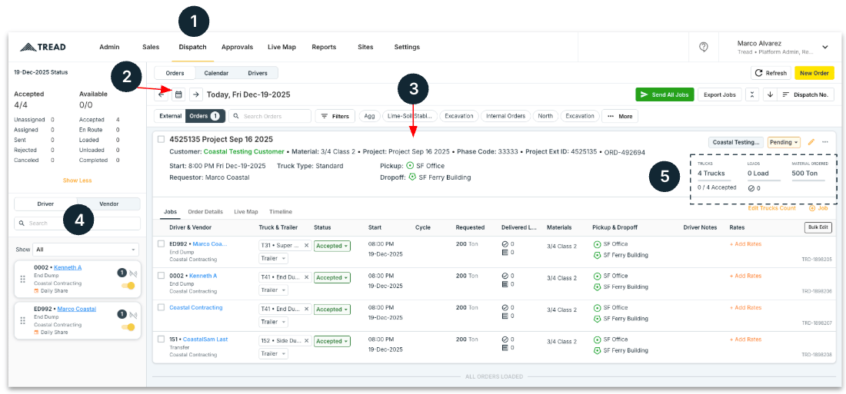Go to Reports in navigation
The height and width of the screenshot is (394, 846).
(x=324, y=47)
